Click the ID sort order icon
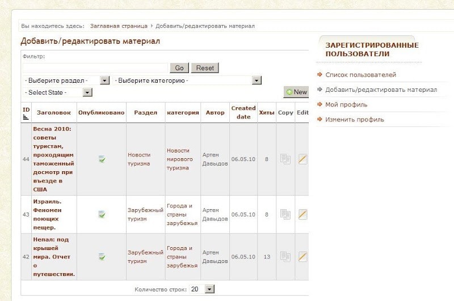 tap(26, 117)
